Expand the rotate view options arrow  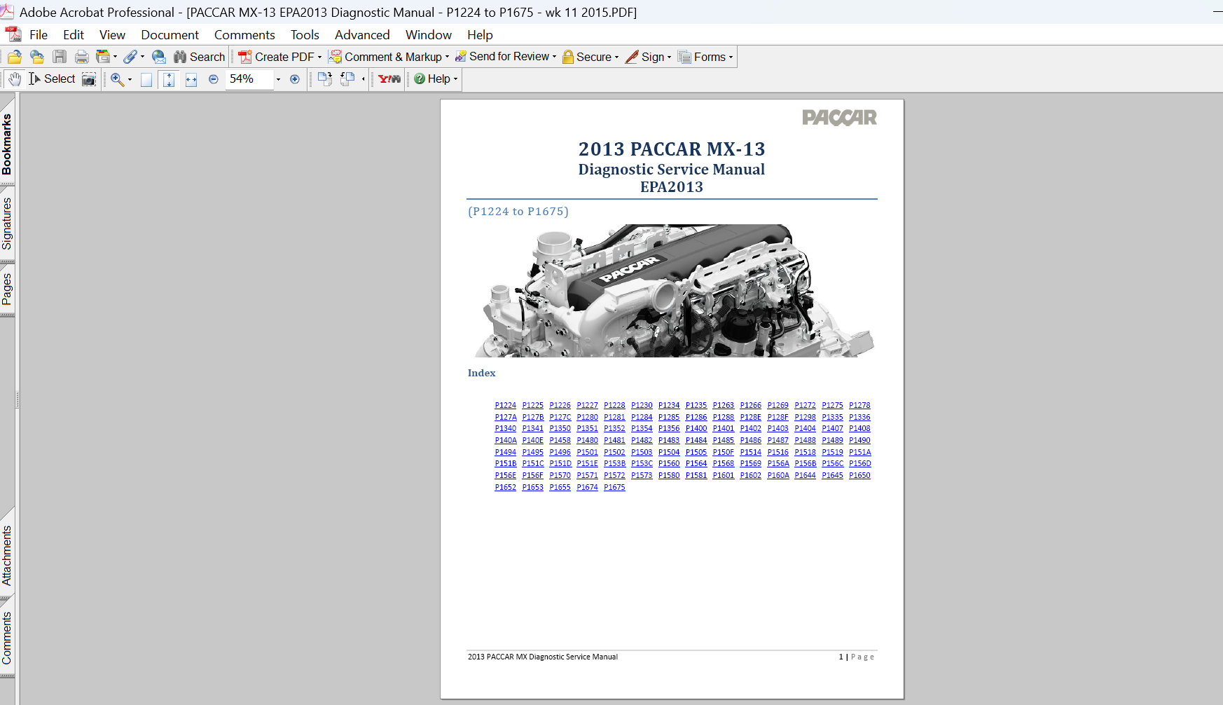[363, 79]
